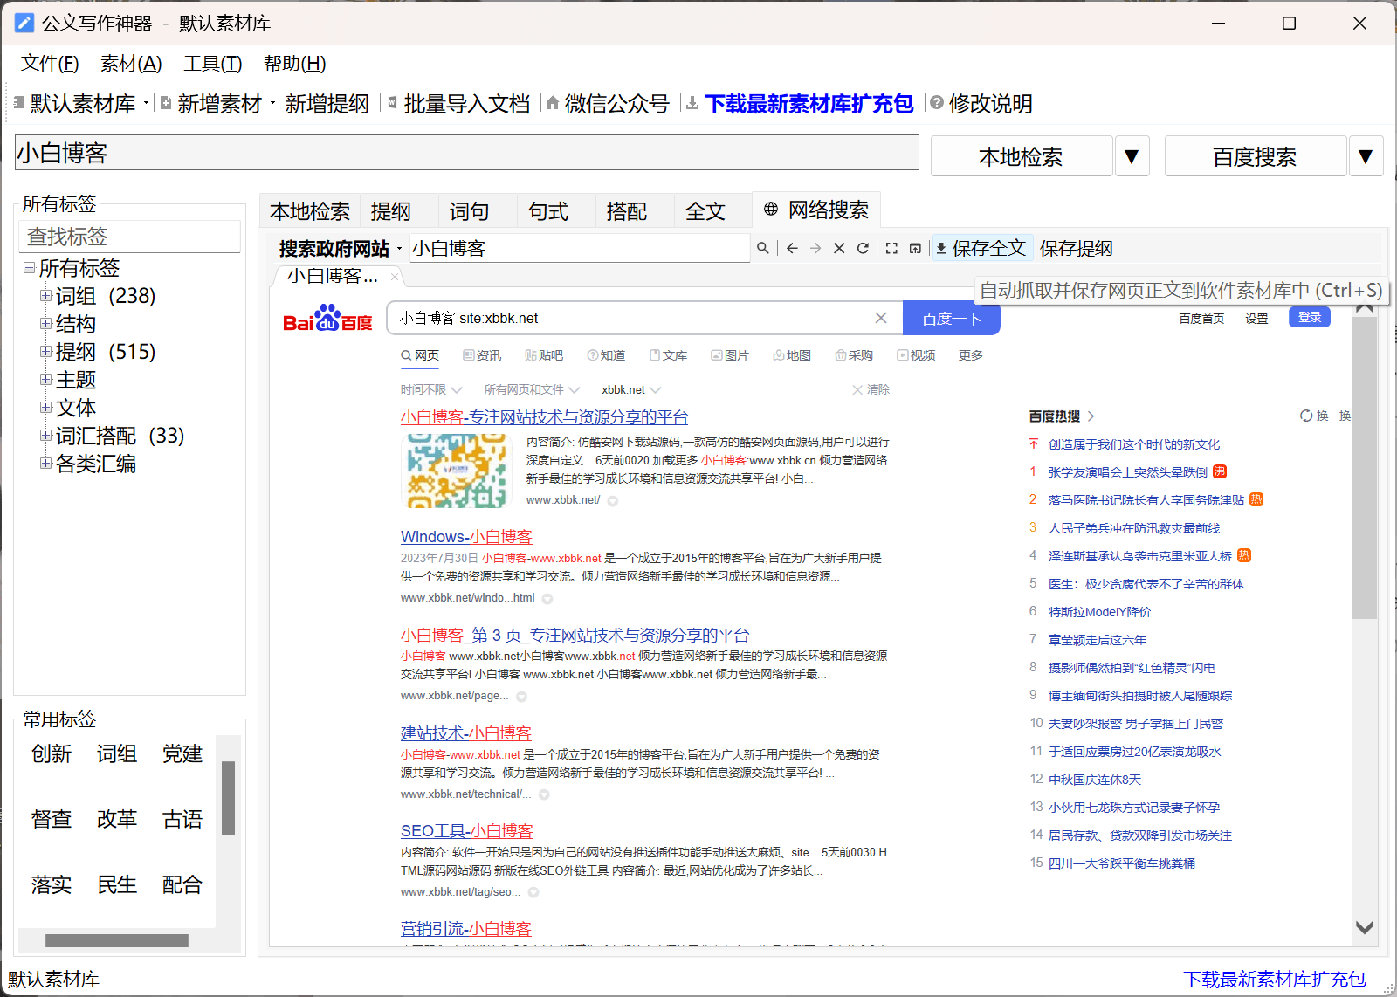Click 换一换 refresh in 百度热搜
This screenshot has height=997, width=1397.
click(1325, 416)
